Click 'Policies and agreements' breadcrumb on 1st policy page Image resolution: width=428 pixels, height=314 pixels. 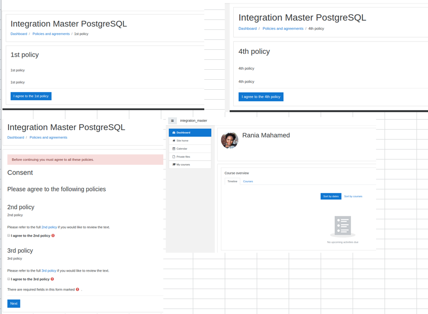(51, 34)
